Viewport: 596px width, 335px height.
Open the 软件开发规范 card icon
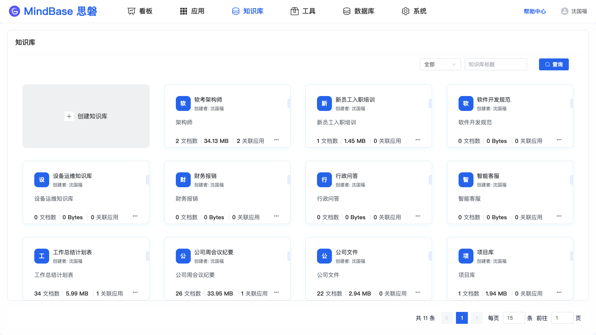(x=466, y=103)
